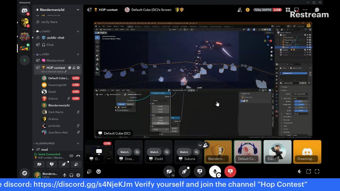Watch Eladd's stream
The image size is (340, 191).
[154, 152]
